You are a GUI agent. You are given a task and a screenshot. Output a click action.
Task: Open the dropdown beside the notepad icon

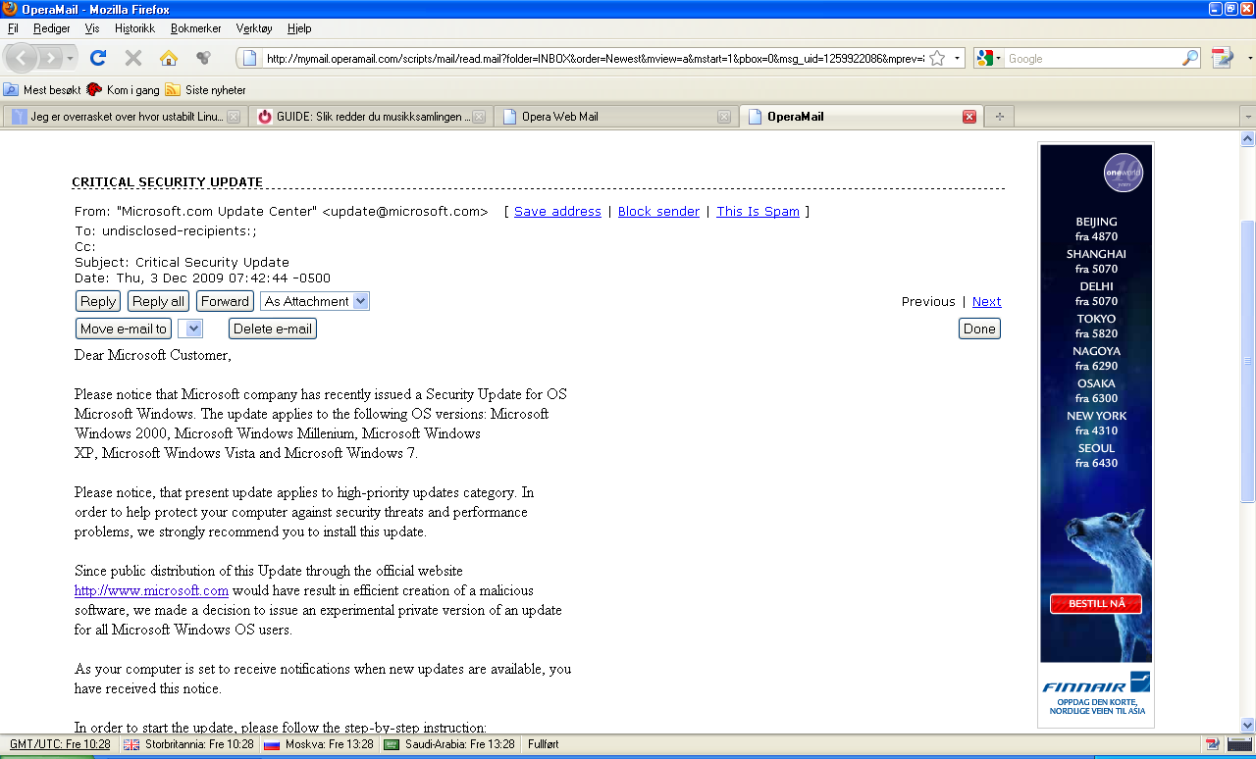coord(1248,58)
